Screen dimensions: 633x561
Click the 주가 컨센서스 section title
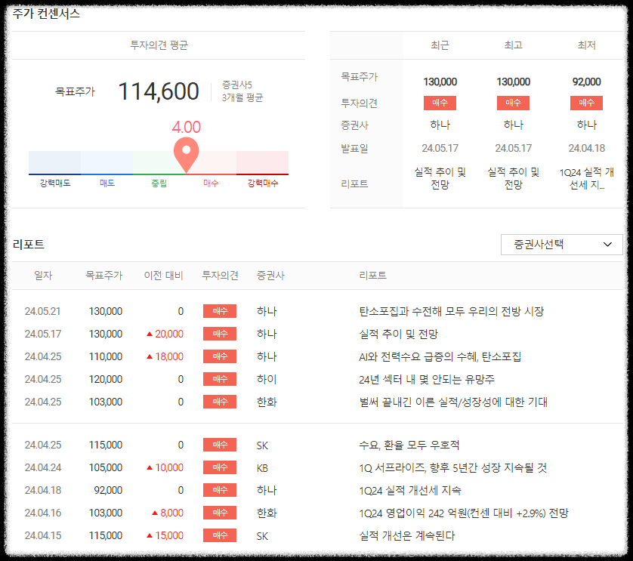46,14
